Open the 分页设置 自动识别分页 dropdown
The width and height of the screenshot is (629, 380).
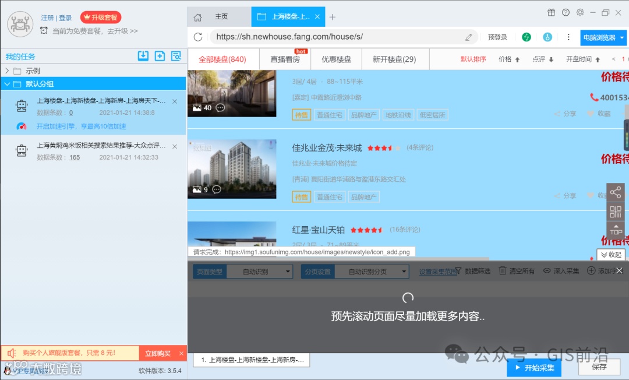(x=372, y=272)
